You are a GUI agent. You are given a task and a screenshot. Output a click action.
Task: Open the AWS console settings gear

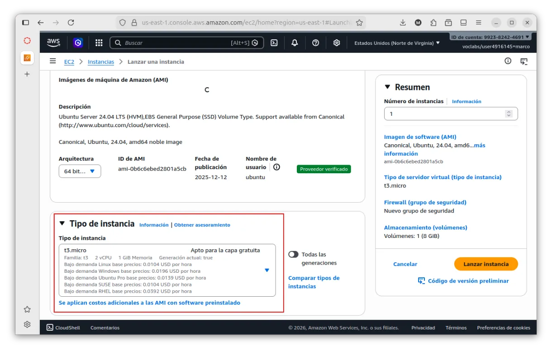coord(337,43)
